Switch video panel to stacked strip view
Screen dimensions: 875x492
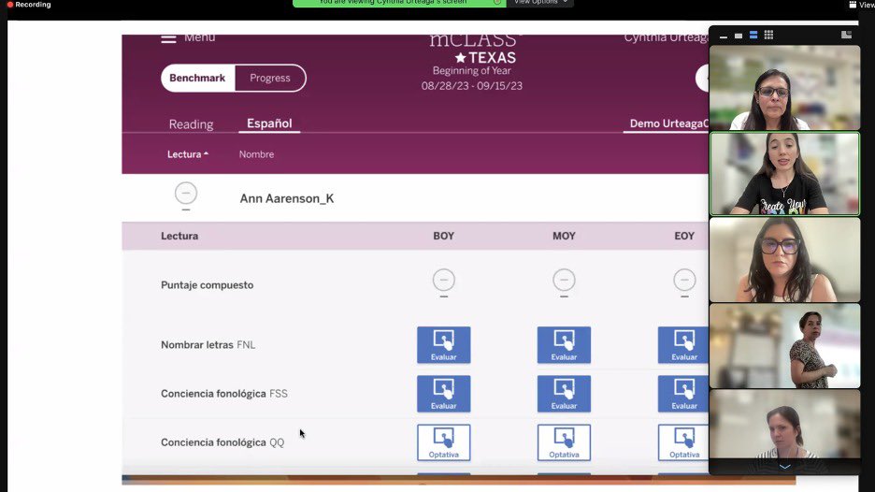pyautogui.click(x=753, y=36)
